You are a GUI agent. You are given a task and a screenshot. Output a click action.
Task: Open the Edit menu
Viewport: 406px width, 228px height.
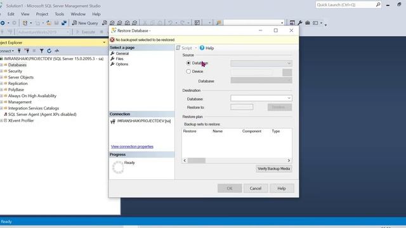pos(11,14)
